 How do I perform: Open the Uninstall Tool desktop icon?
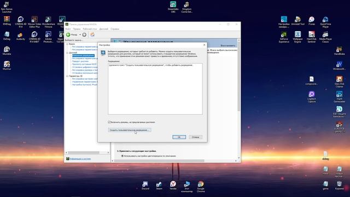pos(297,21)
